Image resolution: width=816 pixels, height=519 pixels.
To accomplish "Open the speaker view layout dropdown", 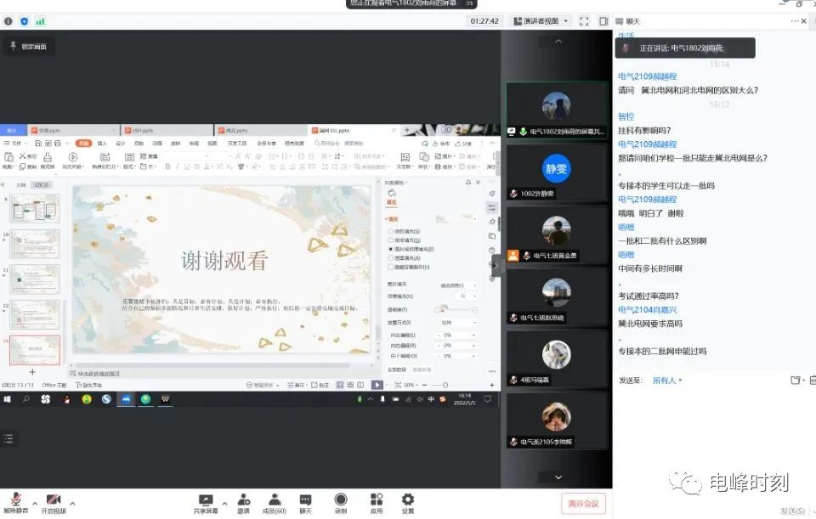I will click(x=541, y=21).
